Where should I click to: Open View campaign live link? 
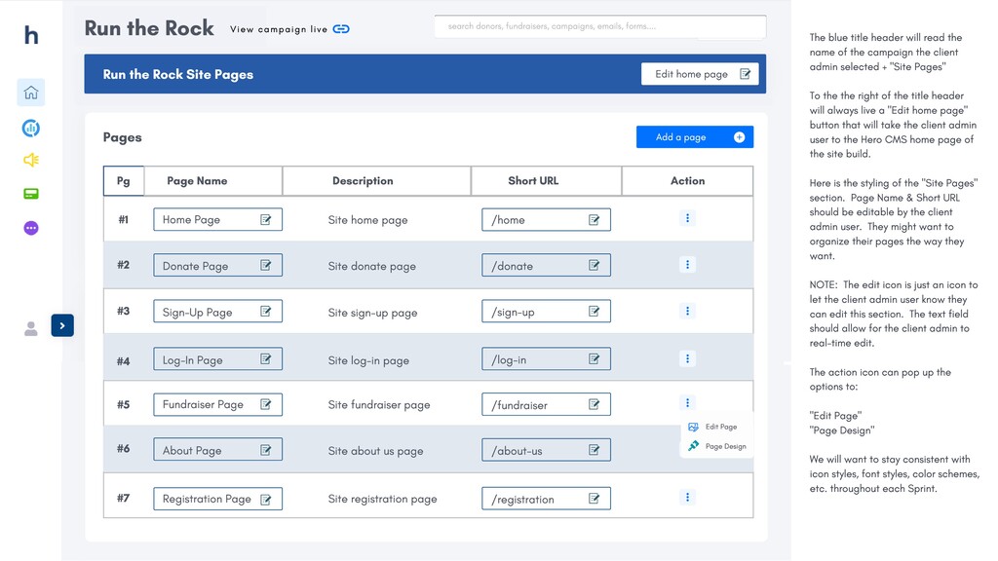point(289,29)
